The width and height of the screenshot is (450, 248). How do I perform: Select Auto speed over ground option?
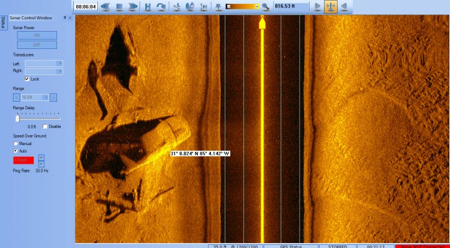16,151
